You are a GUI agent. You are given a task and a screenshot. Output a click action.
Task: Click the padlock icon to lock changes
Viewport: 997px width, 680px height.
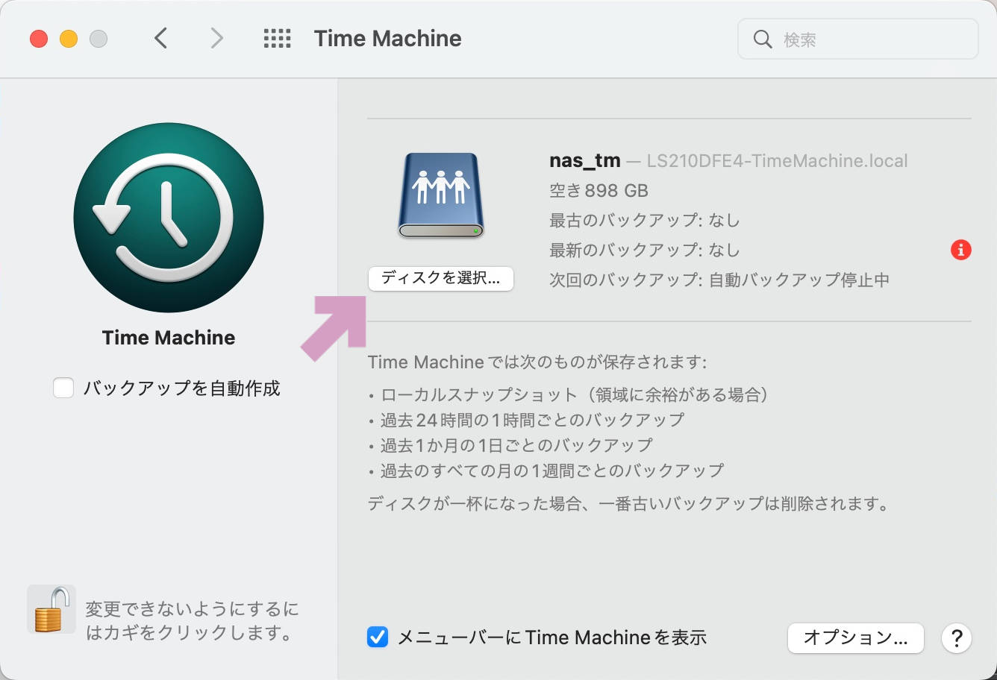click(51, 609)
